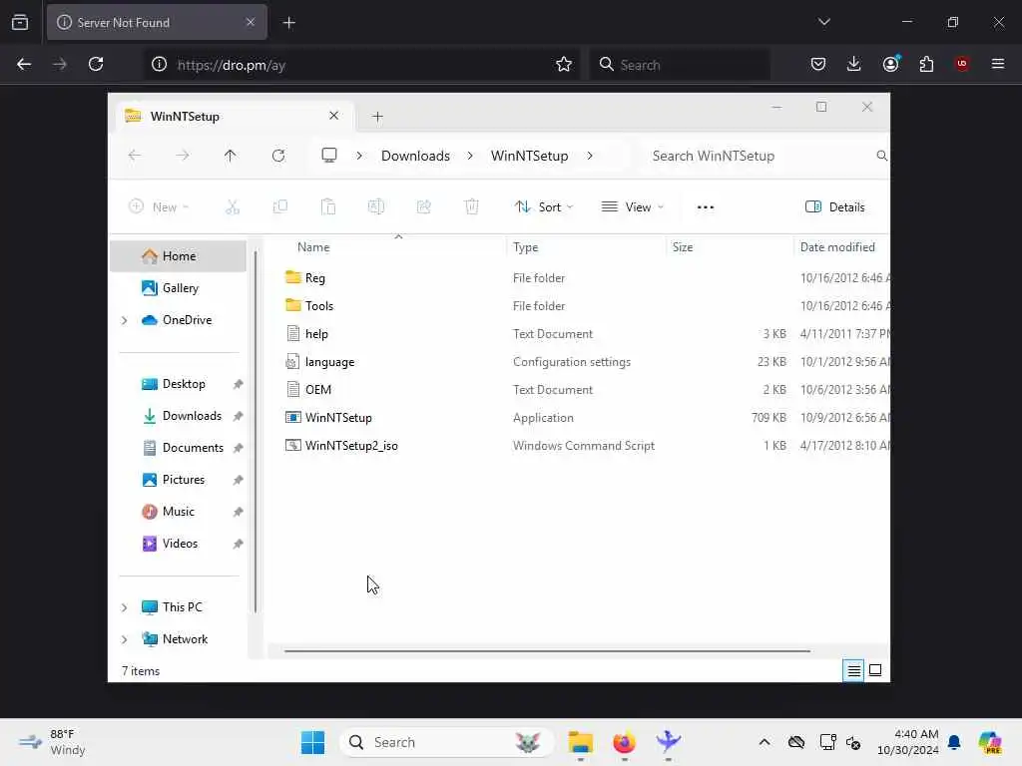Open Firefox hamburger application menu
Screen dimensions: 1022x766
(998, 64)
